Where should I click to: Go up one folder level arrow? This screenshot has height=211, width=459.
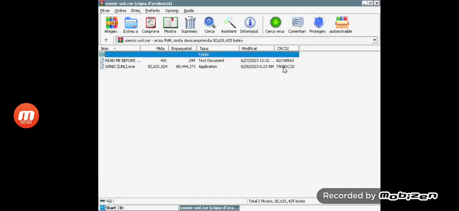106,40
